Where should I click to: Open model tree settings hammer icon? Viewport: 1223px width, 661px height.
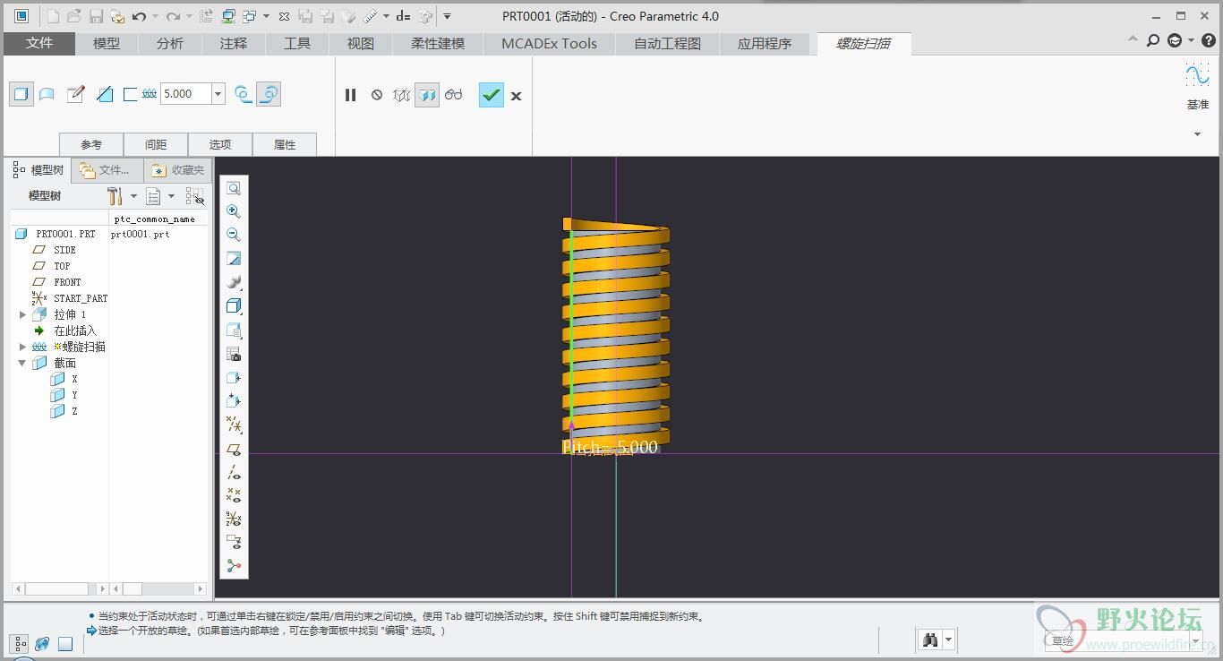click(x=115, y=196)
